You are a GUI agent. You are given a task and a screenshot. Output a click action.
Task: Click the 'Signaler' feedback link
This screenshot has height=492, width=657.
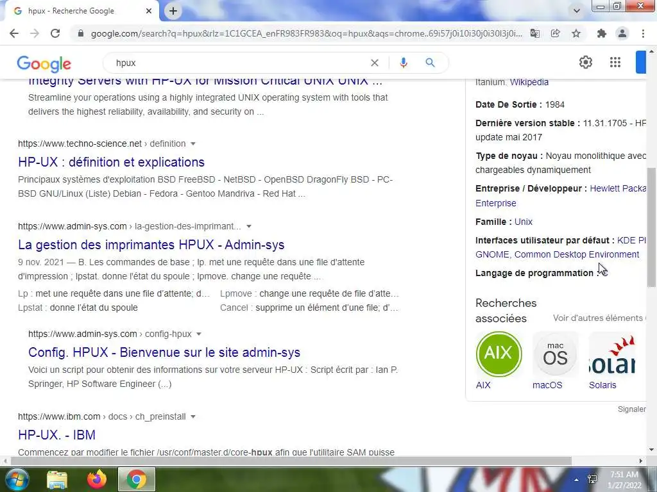[x=631, y=409]
